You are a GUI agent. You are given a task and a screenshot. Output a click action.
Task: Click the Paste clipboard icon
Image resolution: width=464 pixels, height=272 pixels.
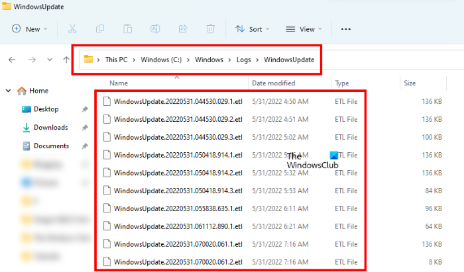coord(127,29)
